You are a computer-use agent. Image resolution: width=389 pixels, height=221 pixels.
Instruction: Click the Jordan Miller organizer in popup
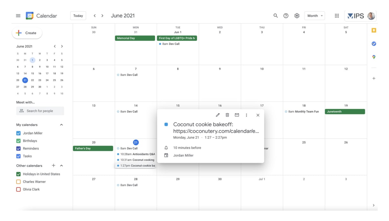[183, 156]
